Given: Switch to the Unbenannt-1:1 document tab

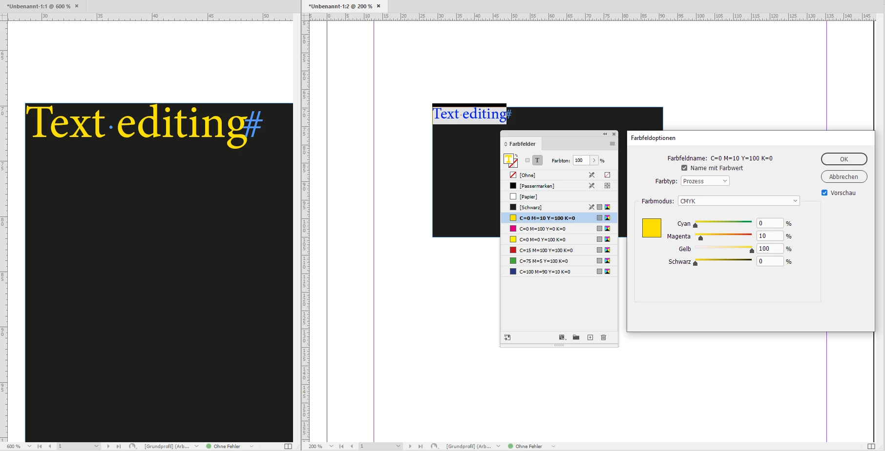Looking at the screenshot, I should 39,6.
